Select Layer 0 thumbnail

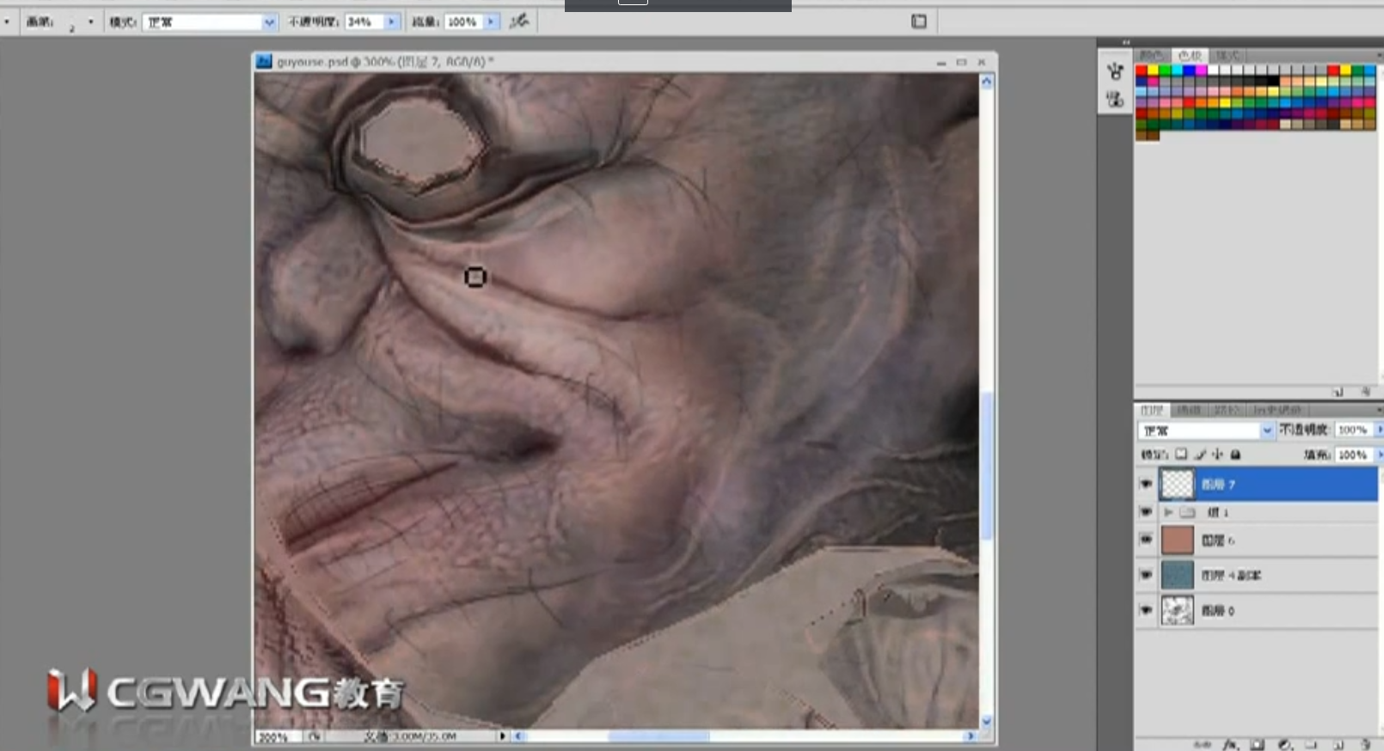pos(1178,610)
